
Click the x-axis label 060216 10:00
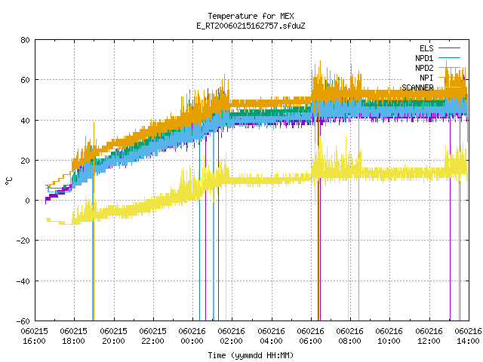[x=389, y=336]
